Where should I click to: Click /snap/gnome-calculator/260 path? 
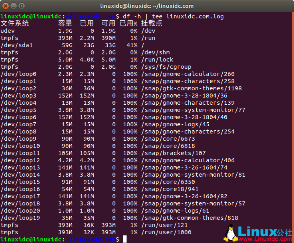click(x=188, y=74)
